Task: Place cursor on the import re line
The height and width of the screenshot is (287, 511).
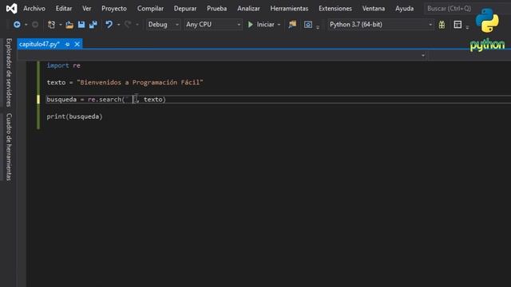Action: pyautogui.click(x=63, y=65)
